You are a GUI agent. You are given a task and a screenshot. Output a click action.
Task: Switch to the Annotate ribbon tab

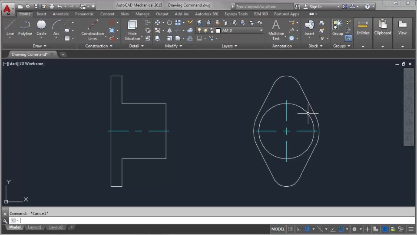61,14
